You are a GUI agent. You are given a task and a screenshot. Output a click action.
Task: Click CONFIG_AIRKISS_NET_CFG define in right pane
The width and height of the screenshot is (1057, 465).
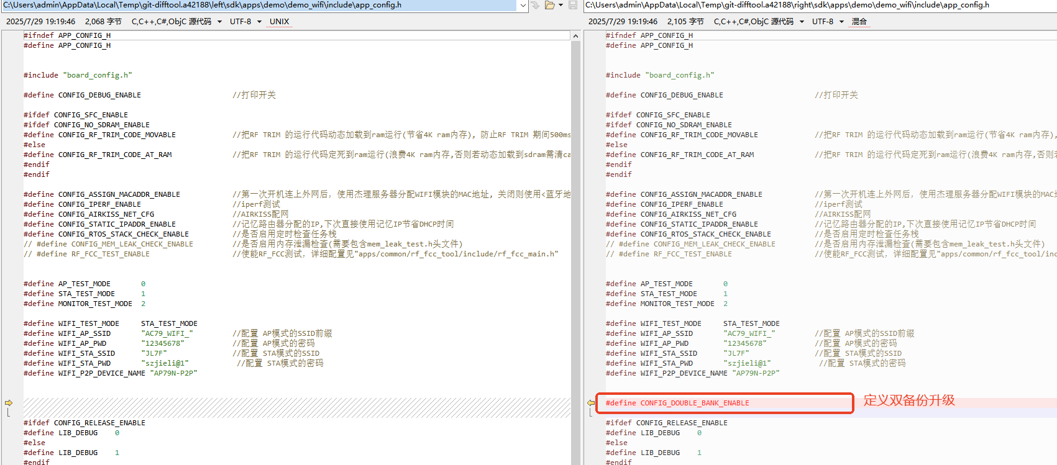671,214
